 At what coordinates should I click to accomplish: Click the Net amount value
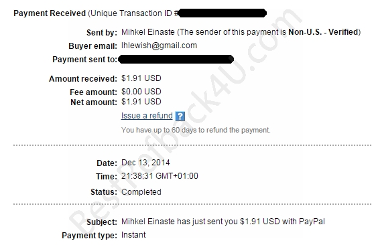pyautogui.click(x=141, y=102)
